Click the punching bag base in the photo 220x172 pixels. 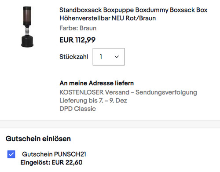(x=27, y=41)
